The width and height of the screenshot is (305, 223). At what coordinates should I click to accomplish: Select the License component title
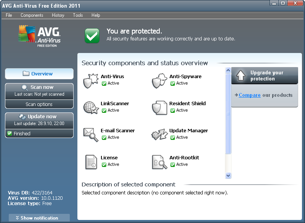(109, 158)
